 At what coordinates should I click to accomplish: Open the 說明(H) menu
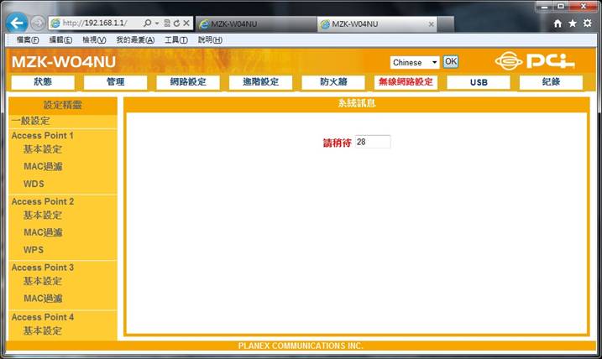(210, 40)
